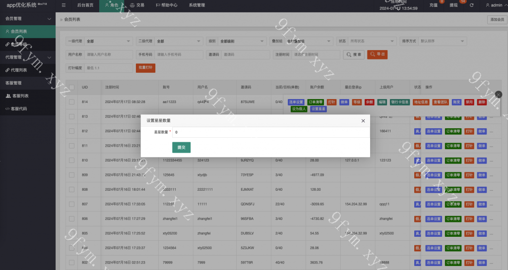Collapse the 代理管理 sidebar group

(28, 57)
